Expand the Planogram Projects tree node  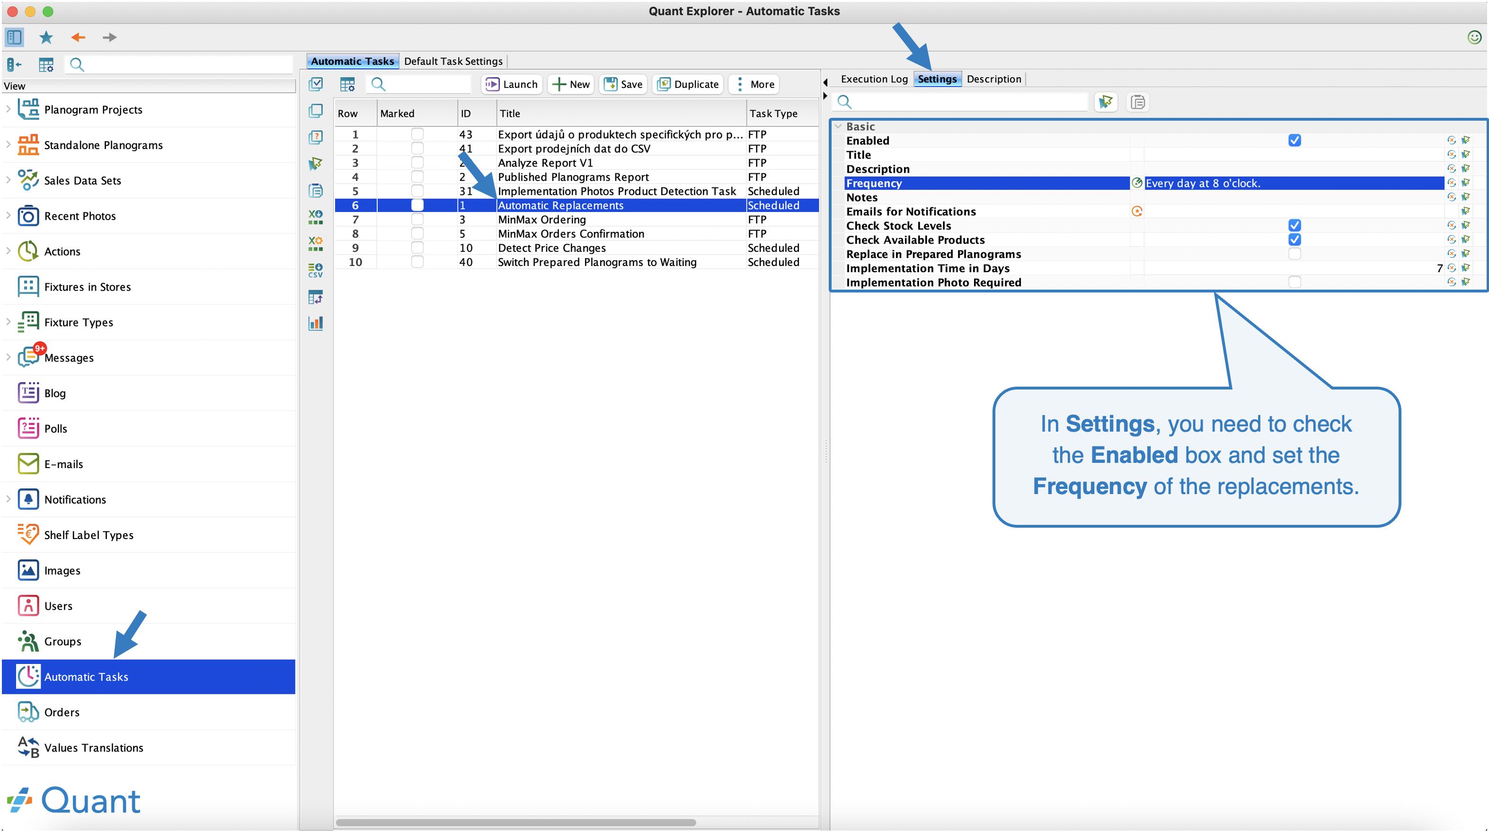pyautogui.click(x=8, y=109)
